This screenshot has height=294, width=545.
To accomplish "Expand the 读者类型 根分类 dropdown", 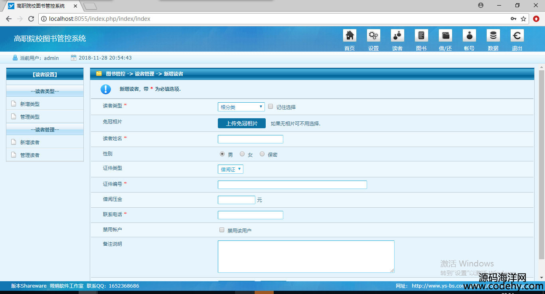I will (x=241, y=107).
